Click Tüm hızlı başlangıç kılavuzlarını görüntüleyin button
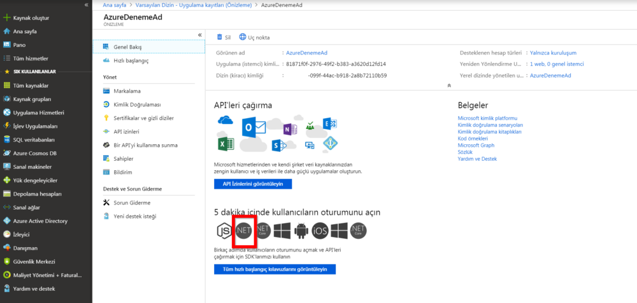The height and width of the screenshot is (303, 637). pos(275,269)
